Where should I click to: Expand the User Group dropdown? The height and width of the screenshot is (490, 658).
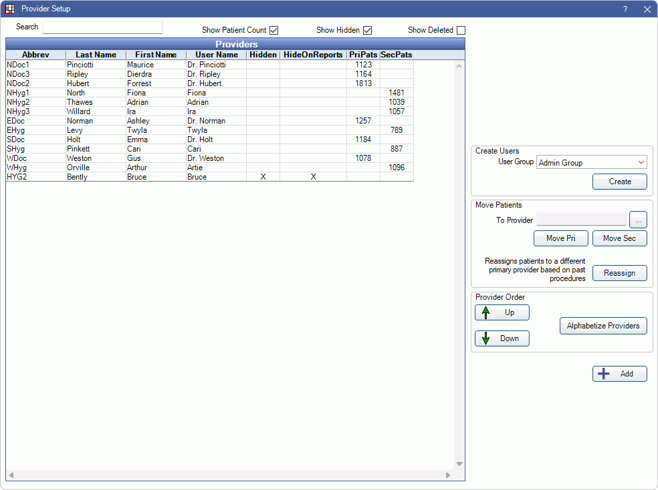(x=591, y=162)
